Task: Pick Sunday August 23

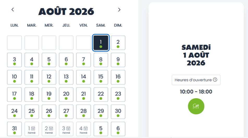Action: [118, 95]
